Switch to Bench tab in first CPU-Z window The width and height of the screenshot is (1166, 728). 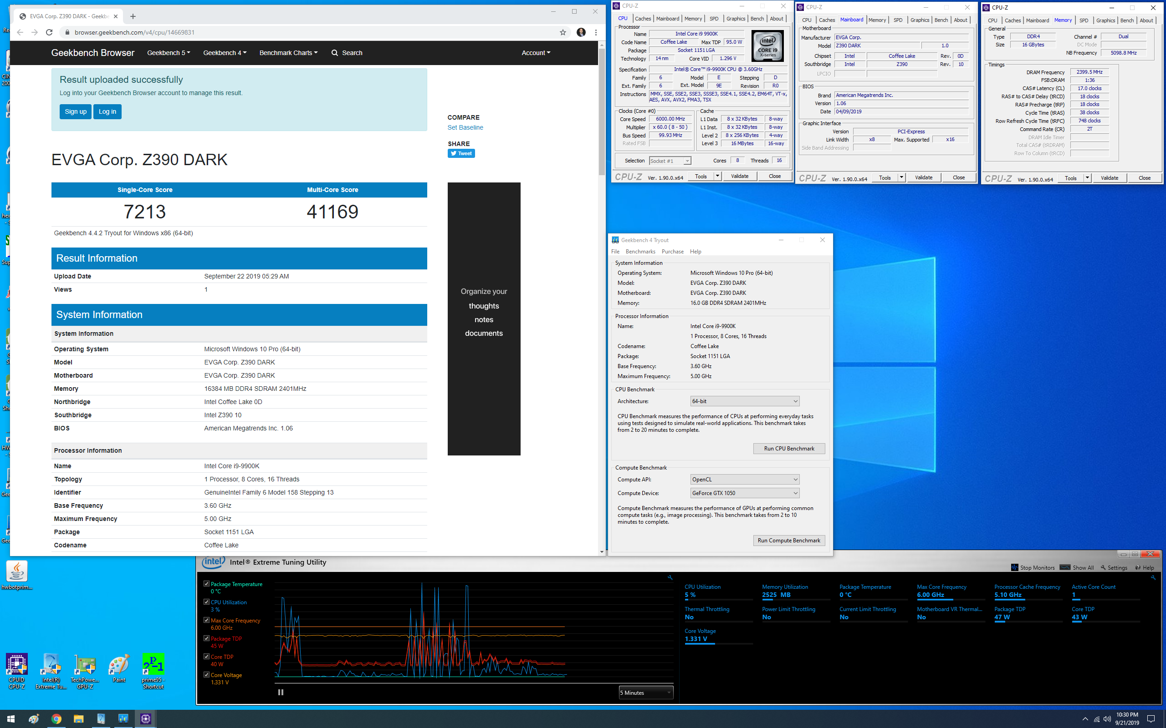pyautogui.click(x=757, y=19)
